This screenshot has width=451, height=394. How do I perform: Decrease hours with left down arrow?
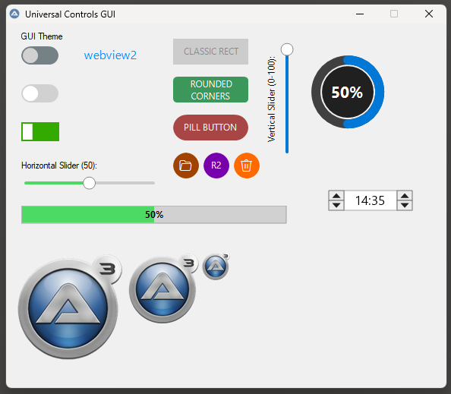point(336,205)
